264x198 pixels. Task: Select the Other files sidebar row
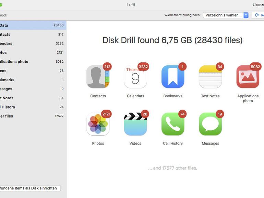33,116
